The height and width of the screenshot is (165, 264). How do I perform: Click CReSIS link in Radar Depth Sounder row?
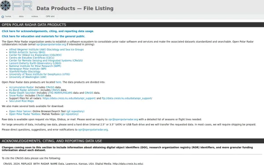89,93
